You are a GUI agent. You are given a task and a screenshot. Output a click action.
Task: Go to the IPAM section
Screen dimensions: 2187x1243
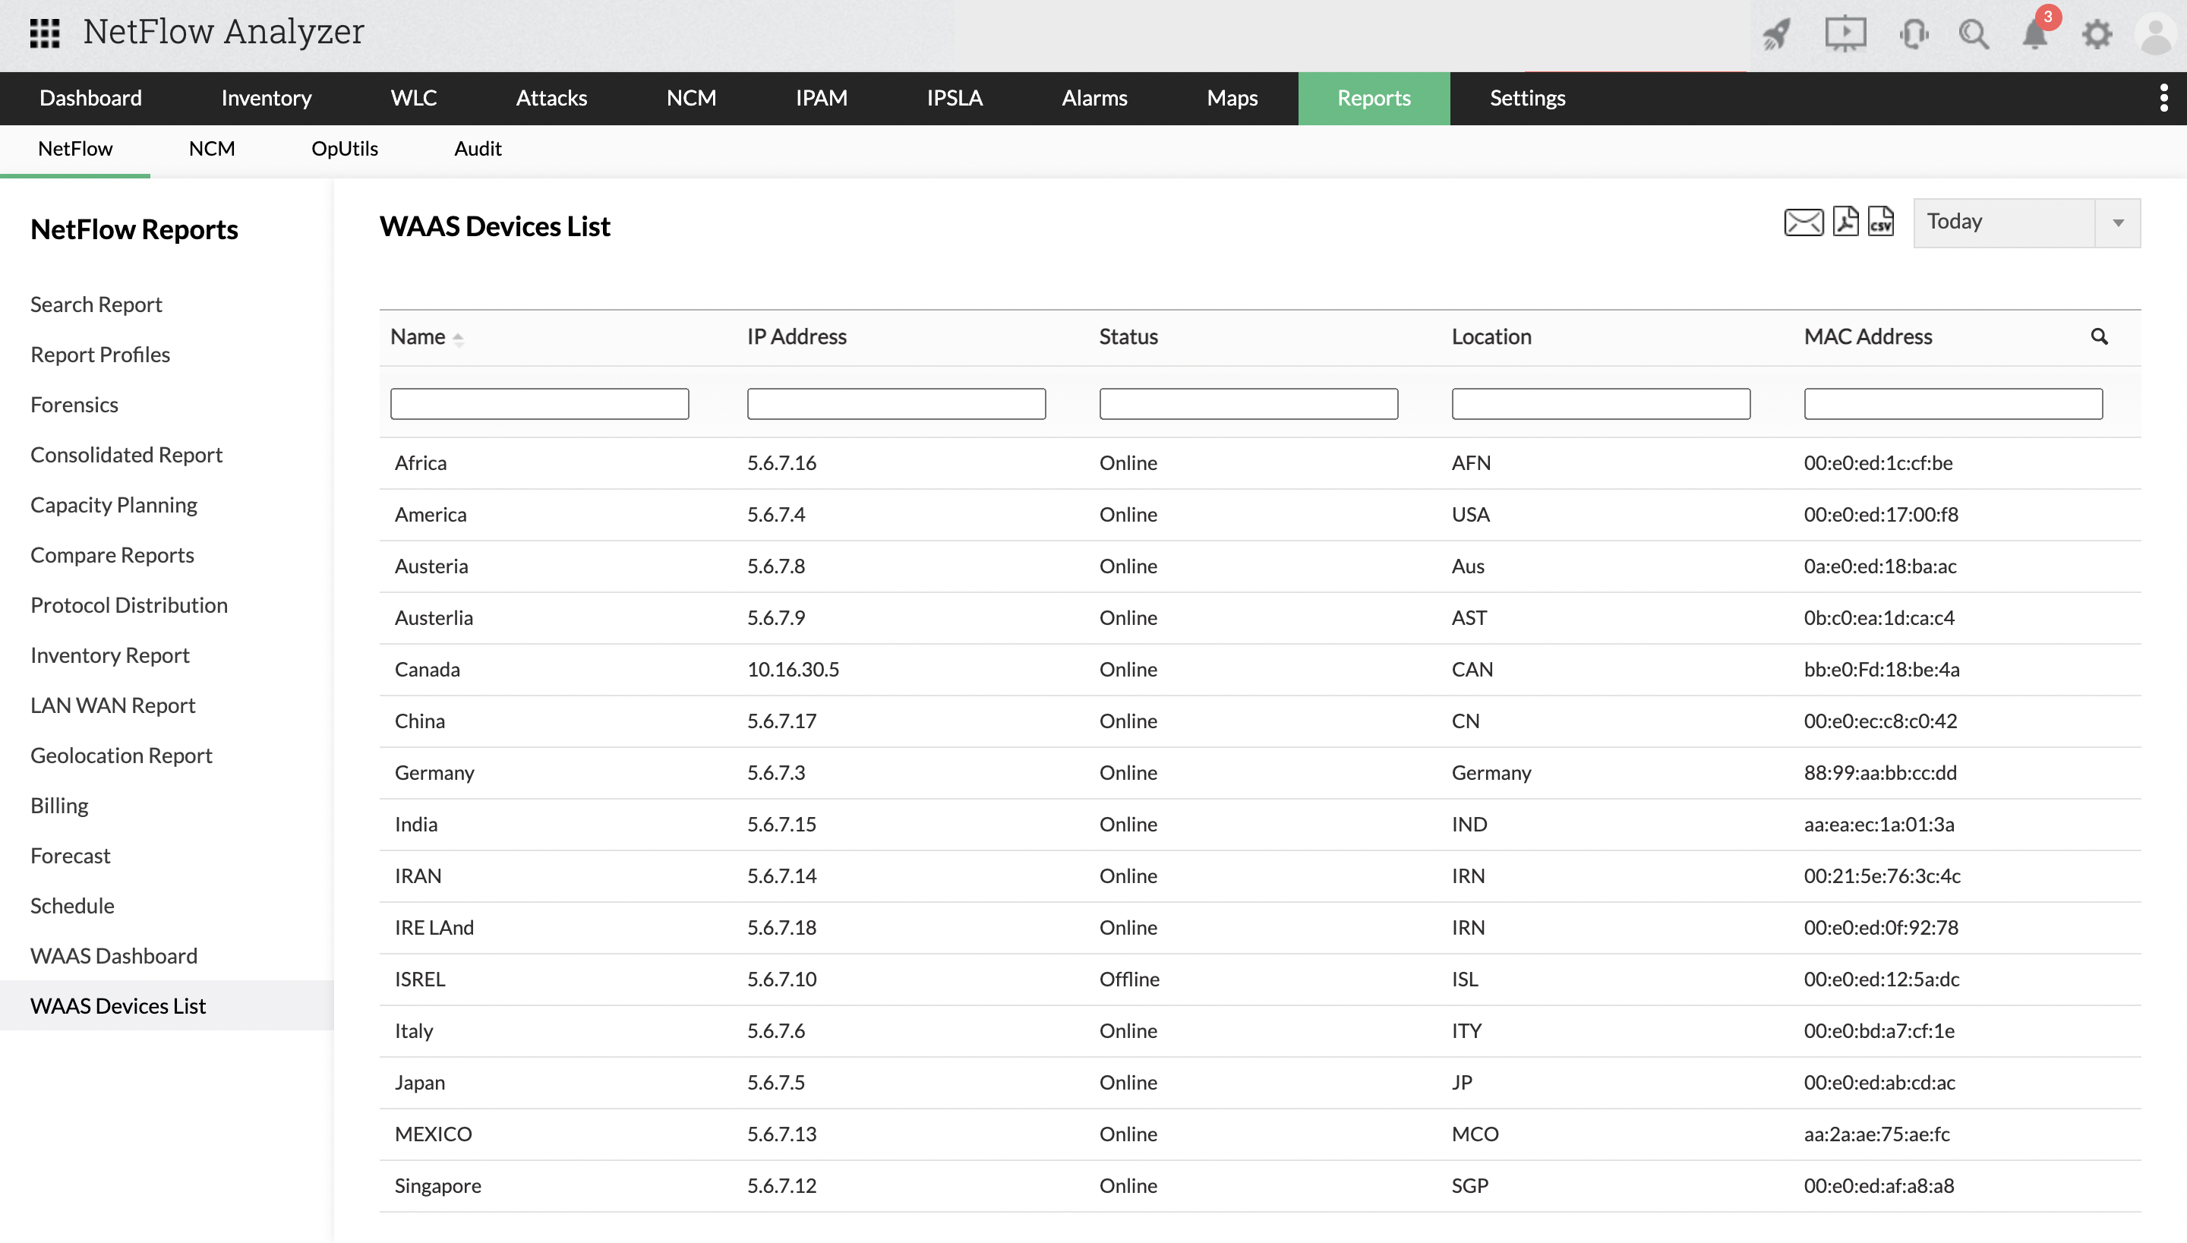(x=820, y=98)
